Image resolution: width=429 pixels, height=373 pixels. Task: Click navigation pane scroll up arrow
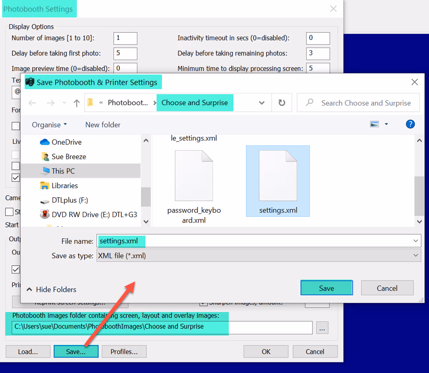click(146, 140)
